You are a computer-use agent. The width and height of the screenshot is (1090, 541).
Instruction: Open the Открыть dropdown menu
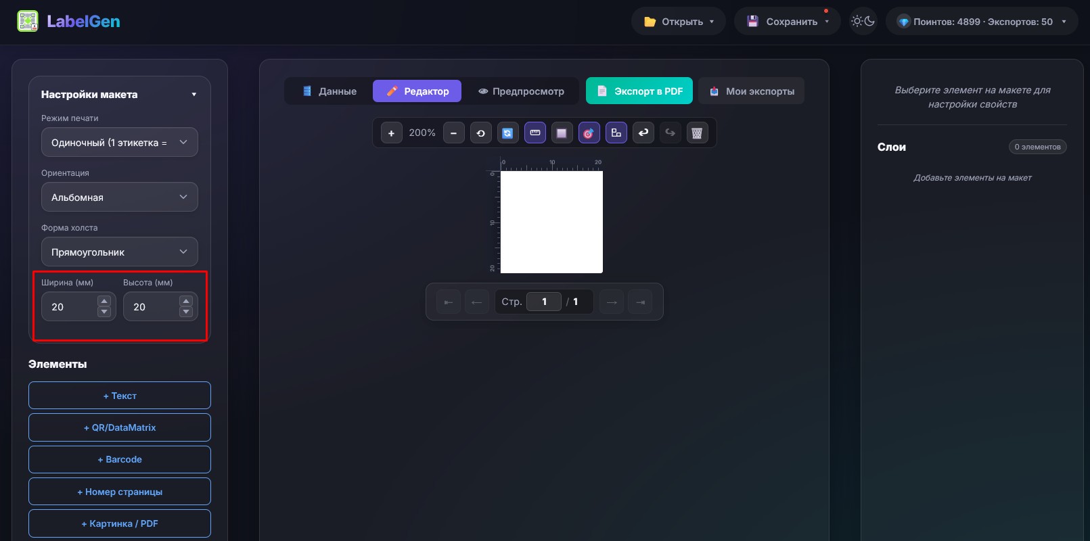click(678, 21)
